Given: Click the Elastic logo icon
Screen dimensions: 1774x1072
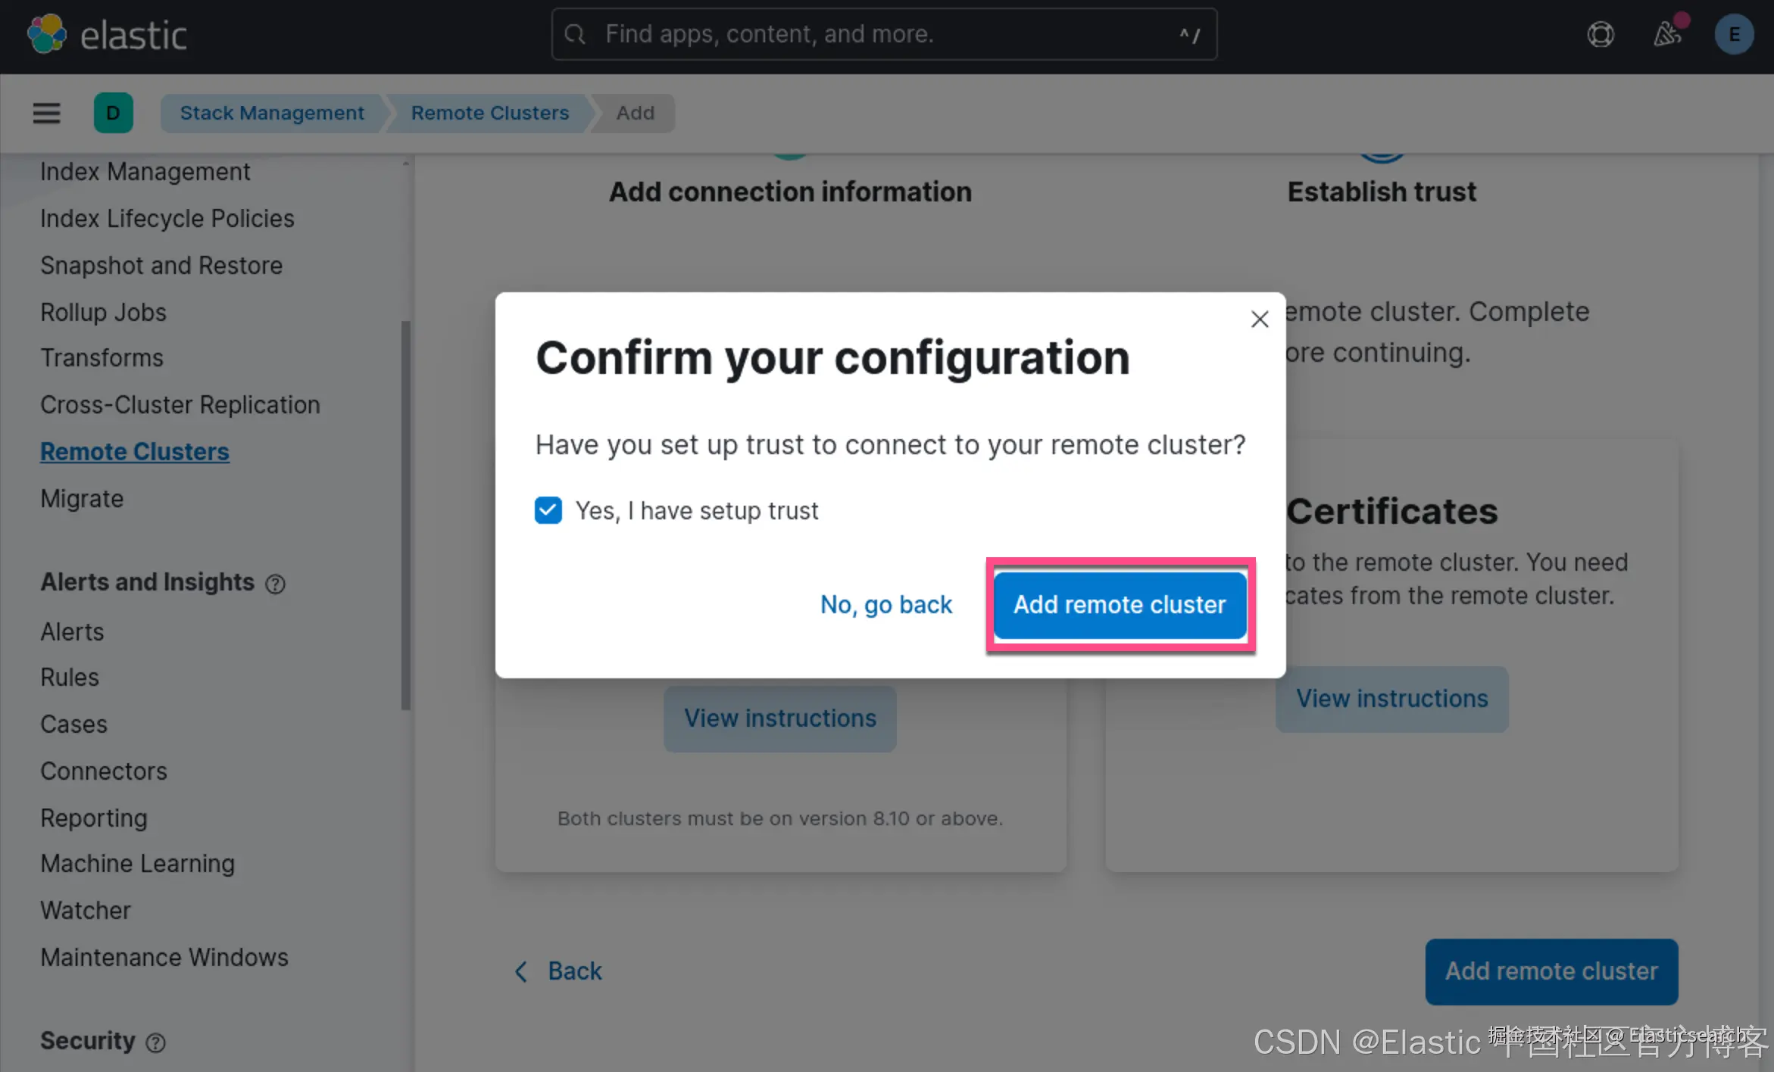Looking at the screenshot, I should click(46, 35).
